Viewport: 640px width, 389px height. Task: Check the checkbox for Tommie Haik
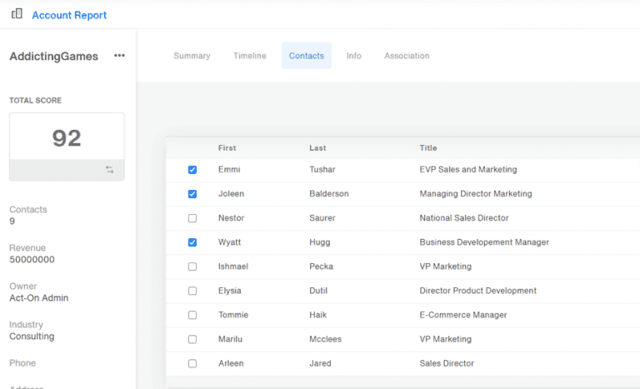click(192, 315)
